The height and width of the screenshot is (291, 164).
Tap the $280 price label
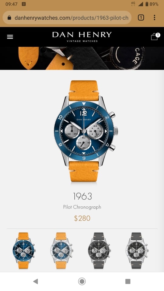coord(82,218)
